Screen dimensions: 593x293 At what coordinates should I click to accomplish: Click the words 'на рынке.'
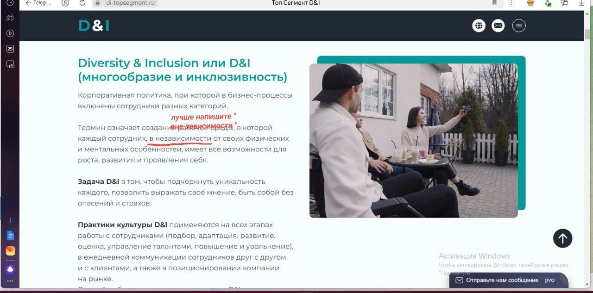pos(95,279)
